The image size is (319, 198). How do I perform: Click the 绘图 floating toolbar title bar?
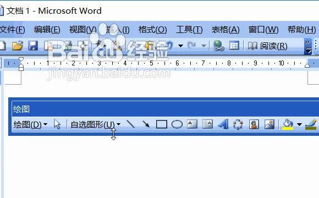(165, 109)
